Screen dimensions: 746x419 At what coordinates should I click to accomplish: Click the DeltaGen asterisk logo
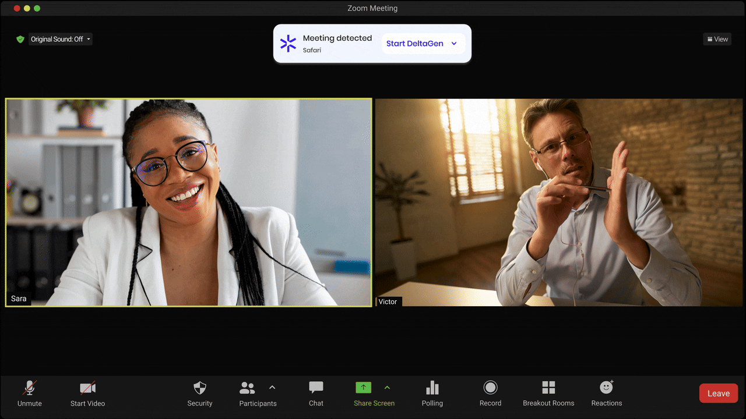pos(288,44)
